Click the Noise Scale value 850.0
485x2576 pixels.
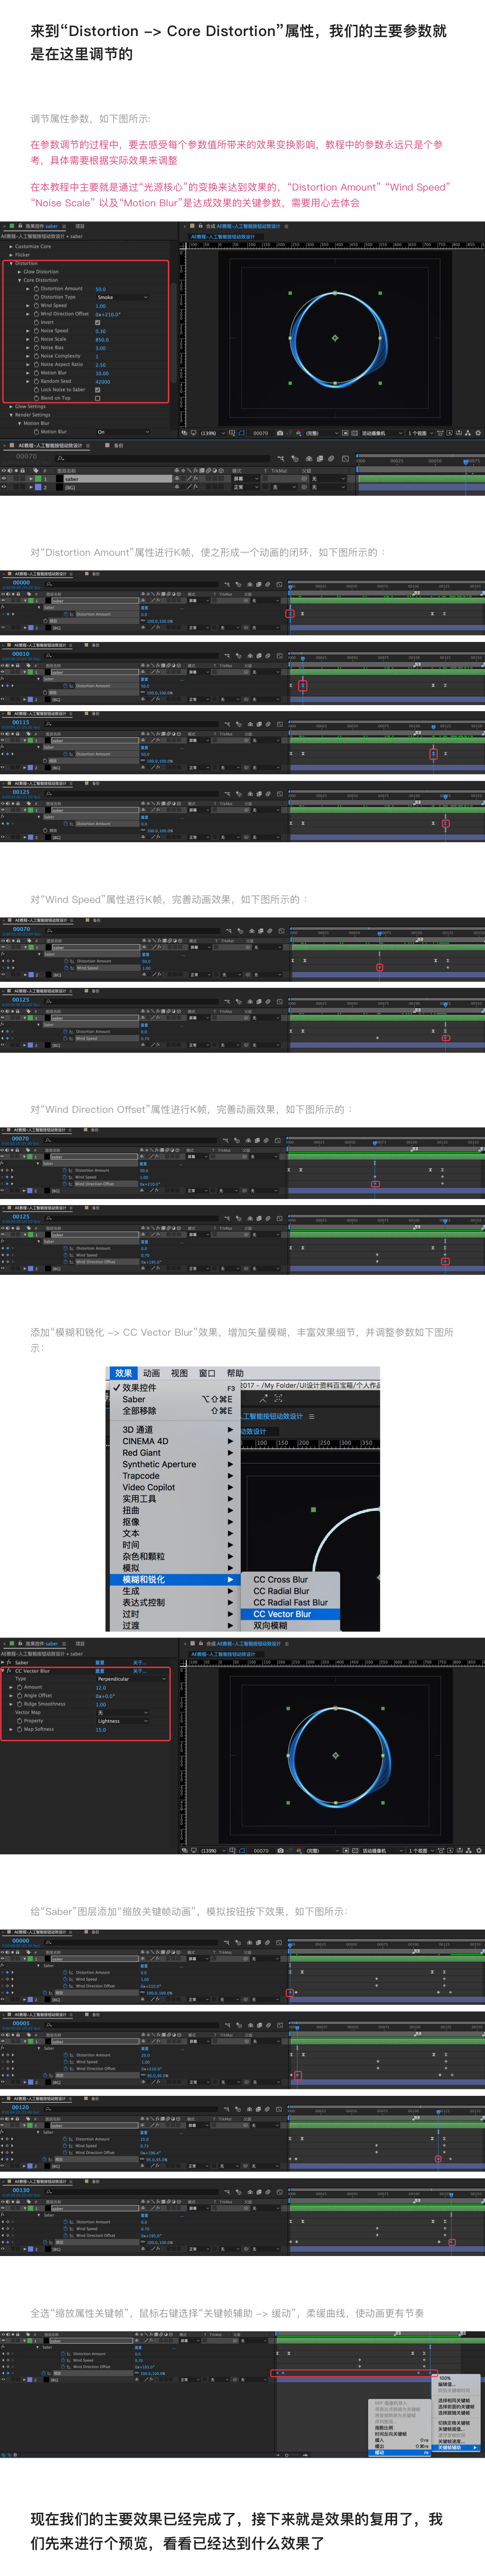coord(102,339)
